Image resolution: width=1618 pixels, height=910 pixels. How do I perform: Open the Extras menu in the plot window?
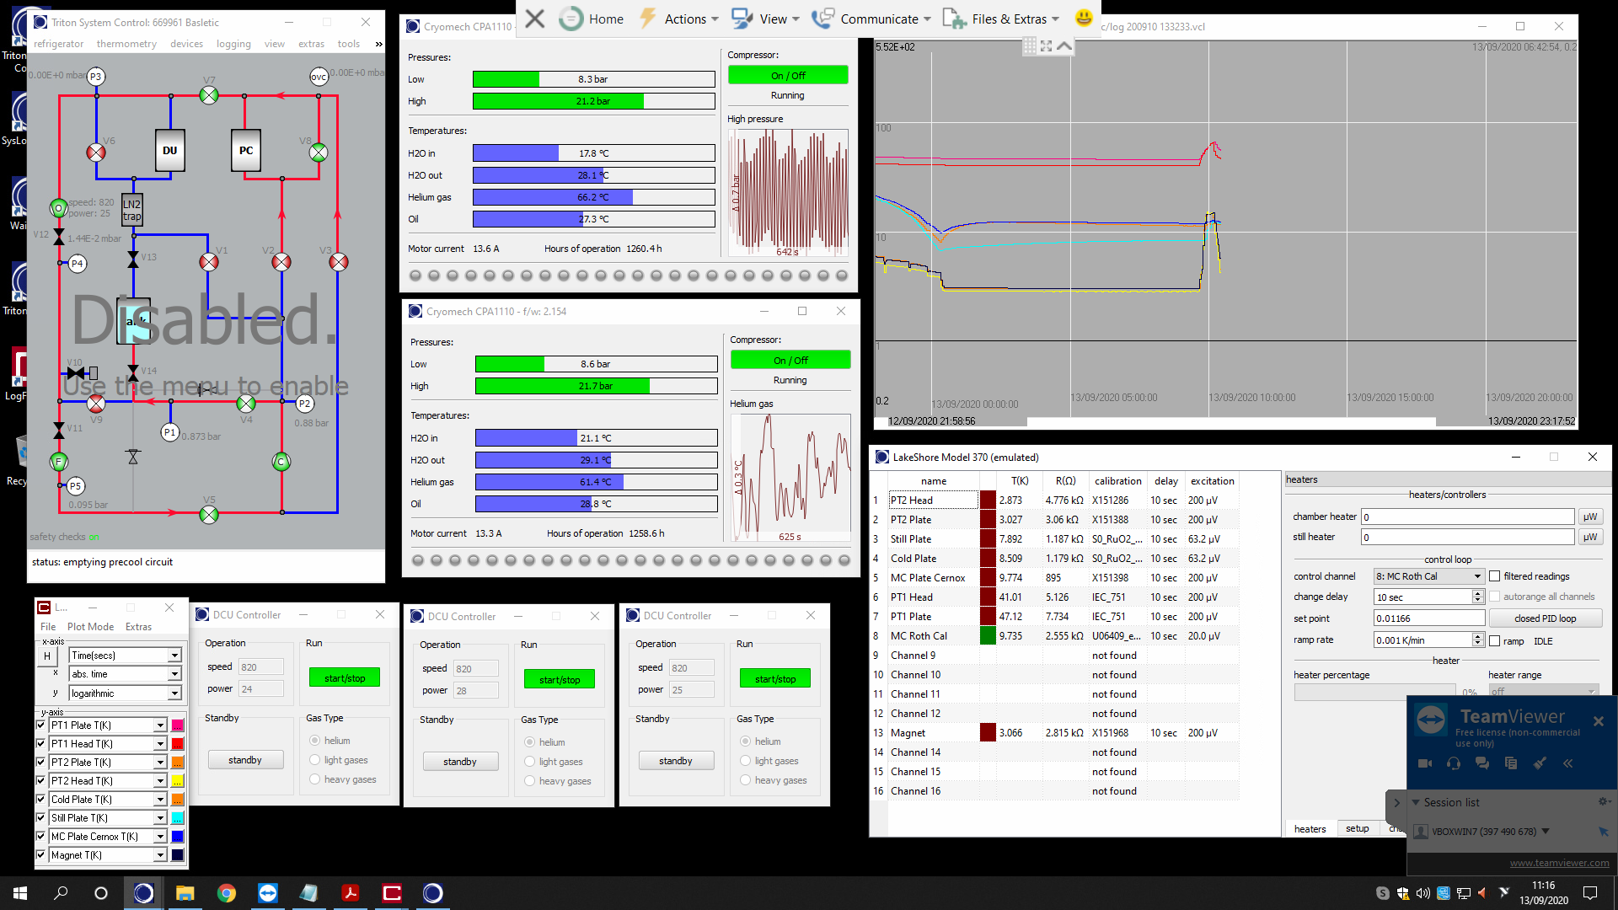[138, 627]
